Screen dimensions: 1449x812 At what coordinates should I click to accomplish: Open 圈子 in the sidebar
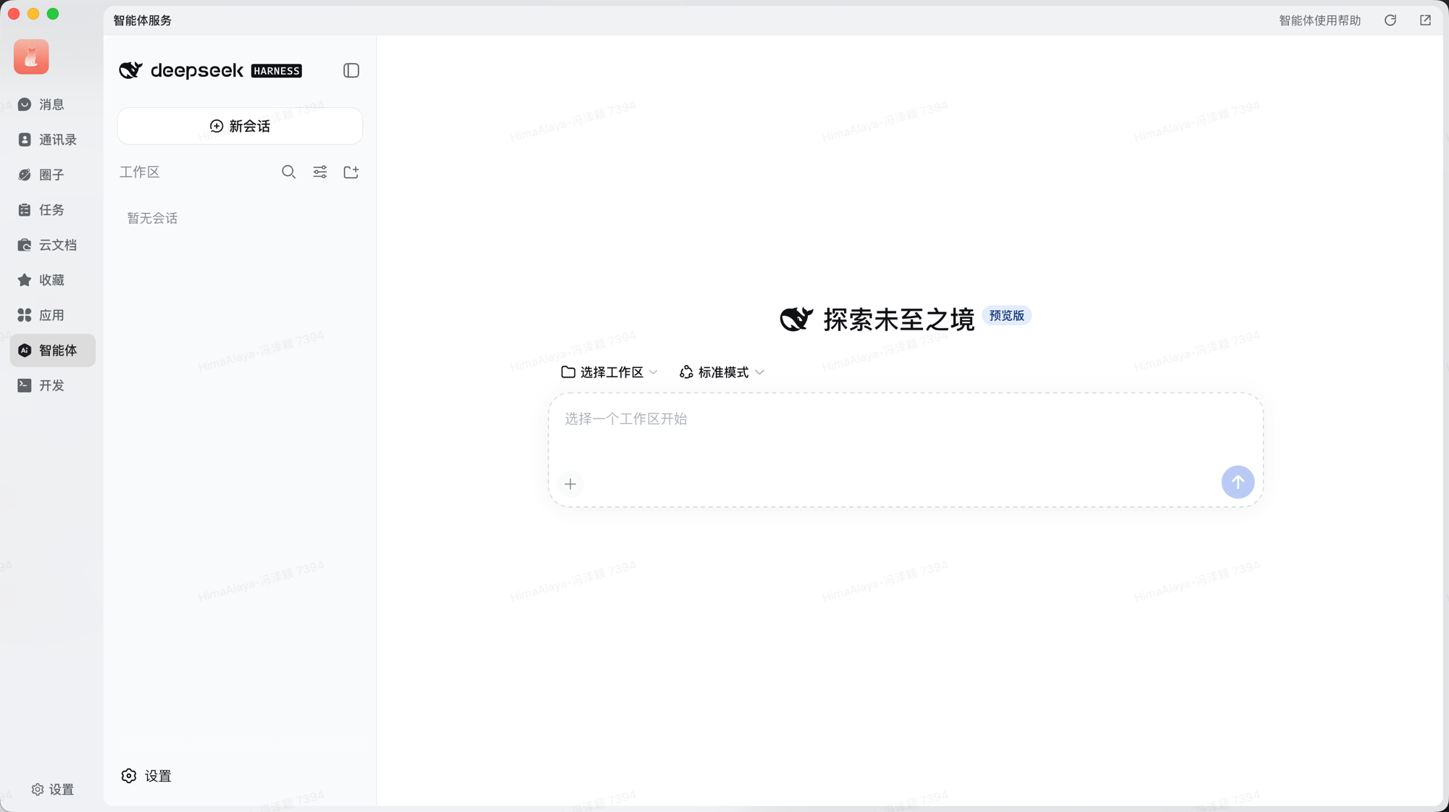52,175
